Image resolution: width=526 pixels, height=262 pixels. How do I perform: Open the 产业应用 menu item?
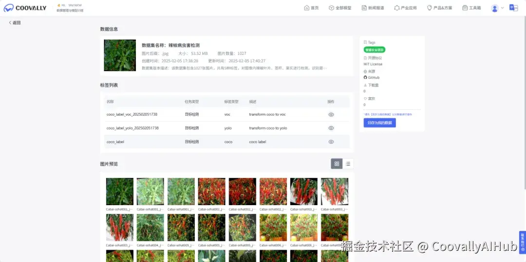point(405,8)
